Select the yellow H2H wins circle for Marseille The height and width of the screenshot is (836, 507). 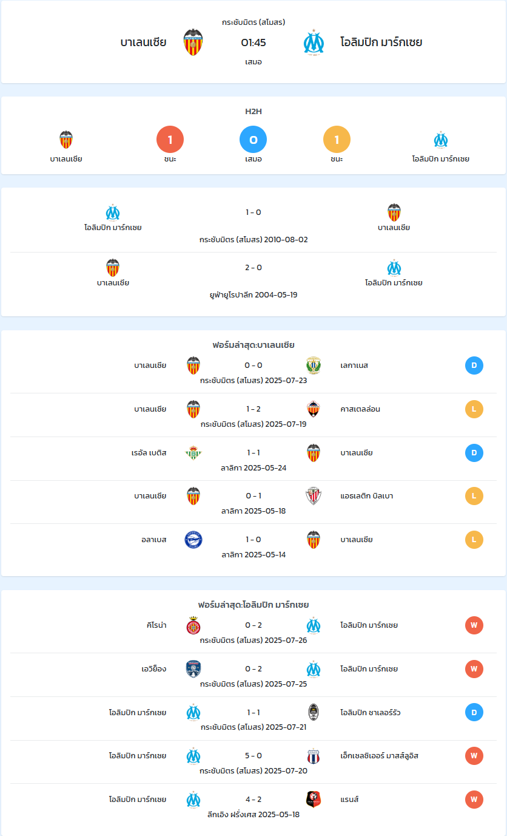pos(337,140)
